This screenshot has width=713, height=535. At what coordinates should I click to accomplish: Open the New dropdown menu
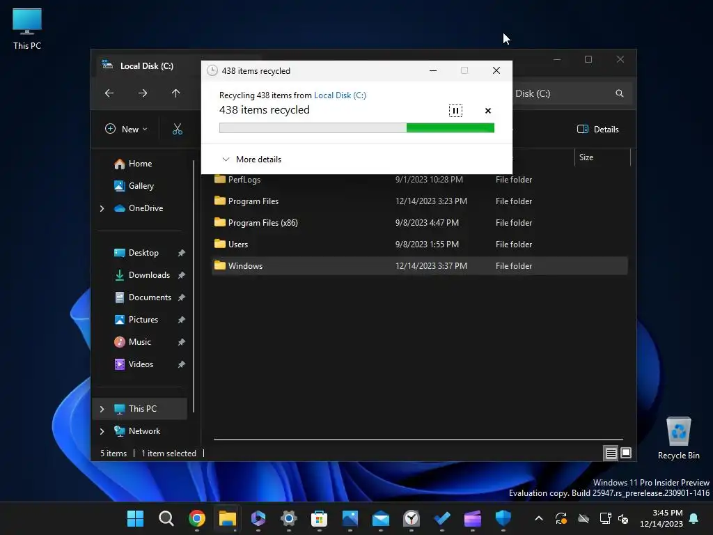pos(126,129)
